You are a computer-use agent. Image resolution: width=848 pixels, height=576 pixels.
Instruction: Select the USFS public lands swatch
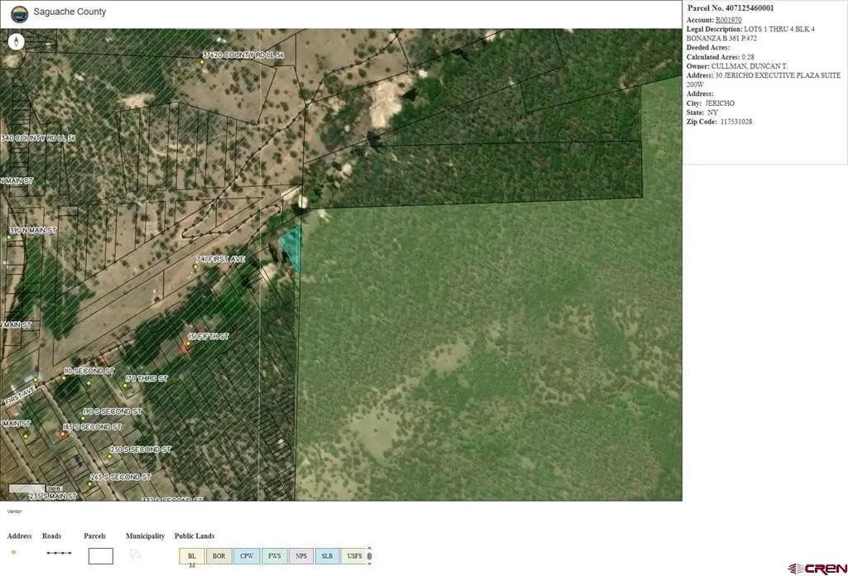pyautogui.click(x=354, y=556)
